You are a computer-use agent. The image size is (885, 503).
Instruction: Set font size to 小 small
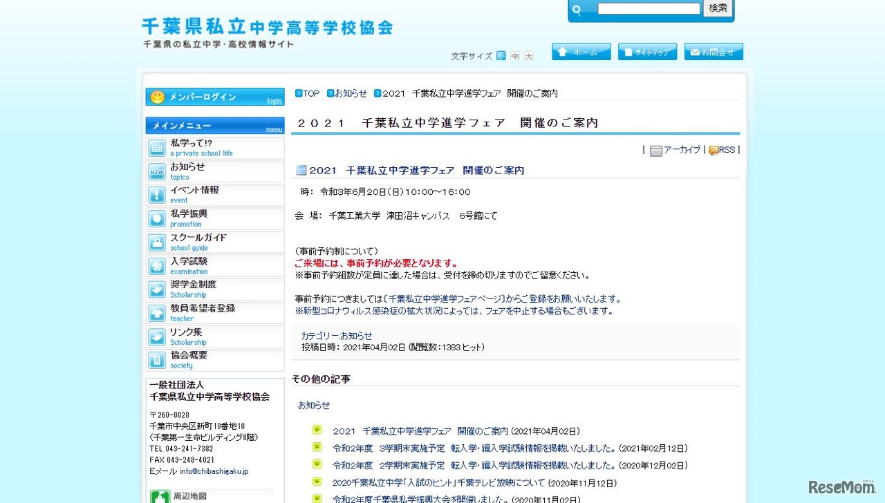click(x=501, y=56)
